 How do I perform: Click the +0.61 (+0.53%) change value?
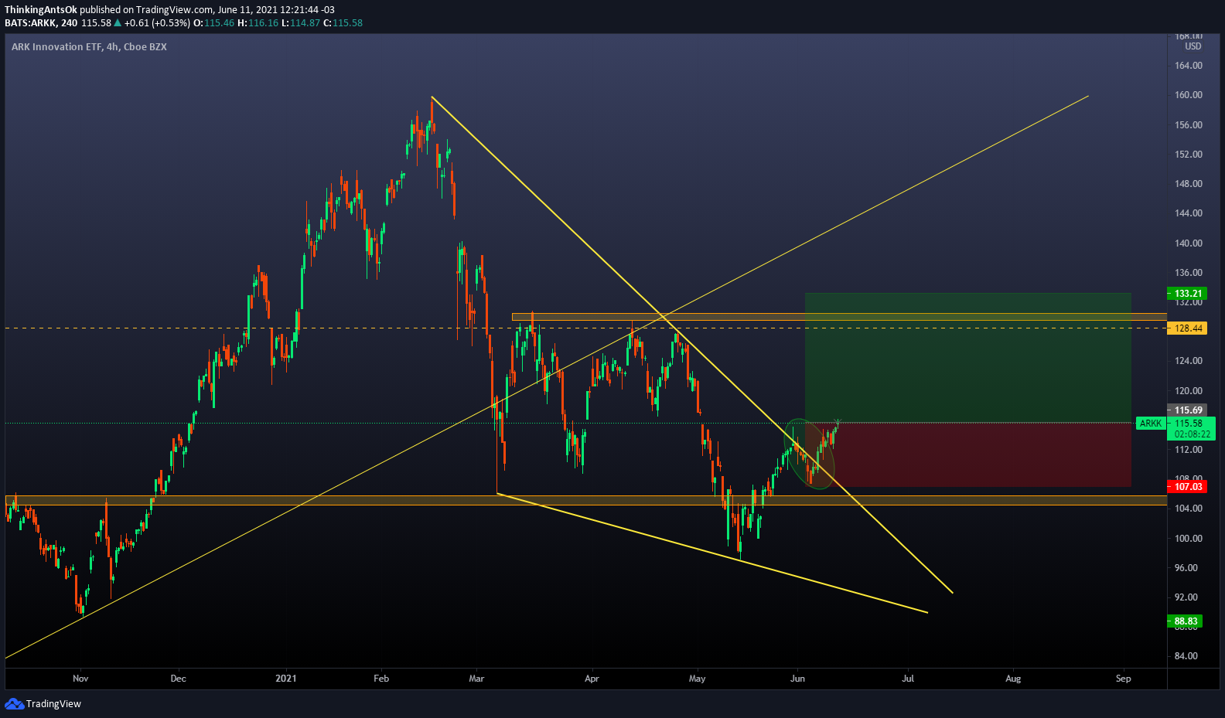point(157,23)
